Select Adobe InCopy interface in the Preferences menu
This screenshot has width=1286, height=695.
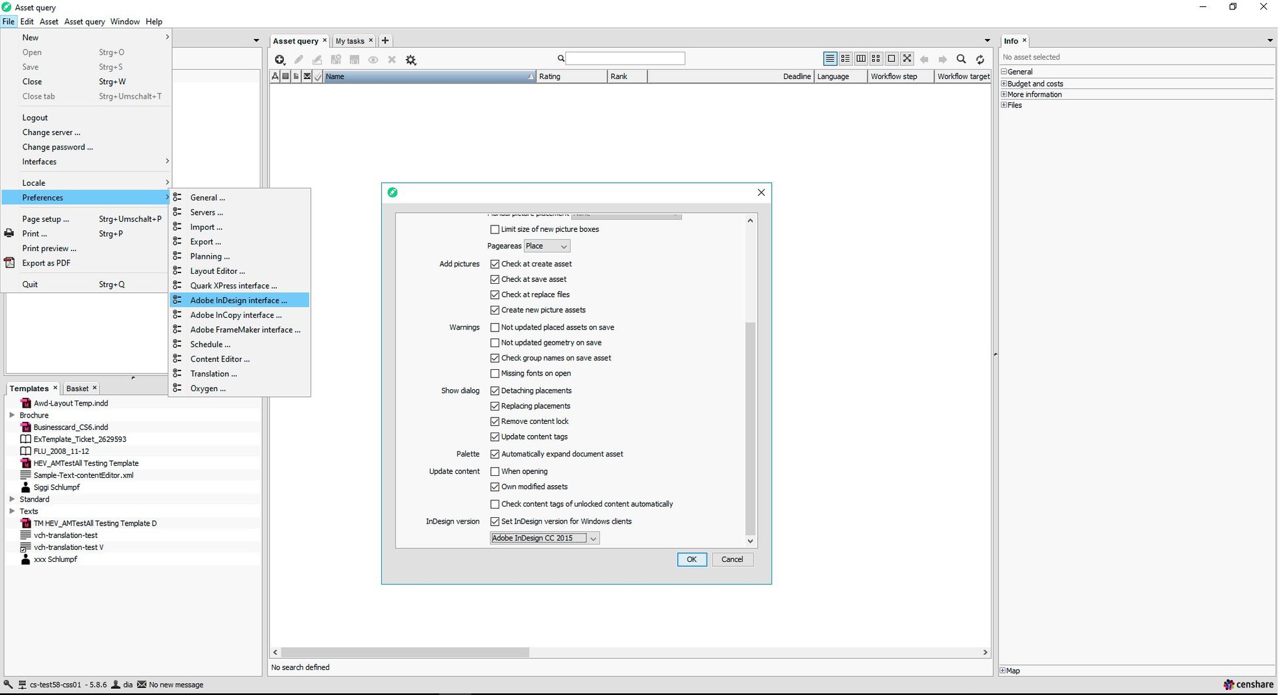pos(235,315)
